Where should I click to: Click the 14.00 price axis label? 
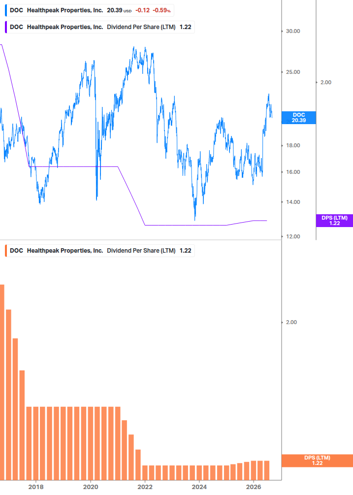pos(293,202)
